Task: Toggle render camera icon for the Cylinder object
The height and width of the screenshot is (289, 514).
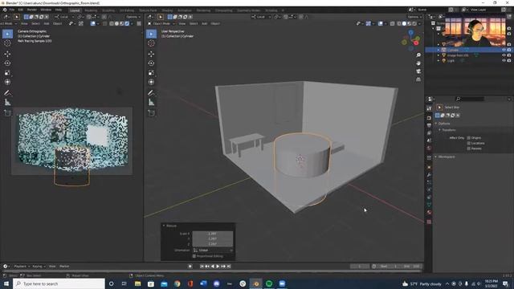Action: tap(509, 50)
